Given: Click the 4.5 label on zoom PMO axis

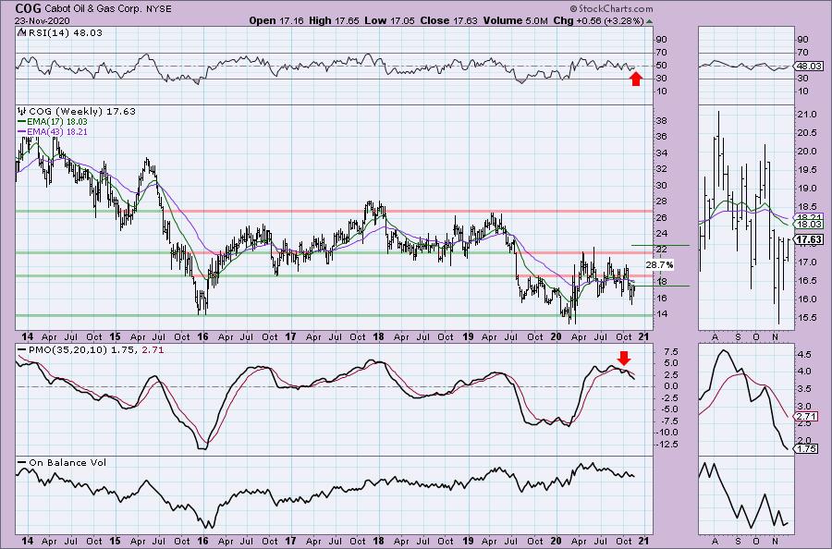Looking at the screenshot, I should (804, 354).
